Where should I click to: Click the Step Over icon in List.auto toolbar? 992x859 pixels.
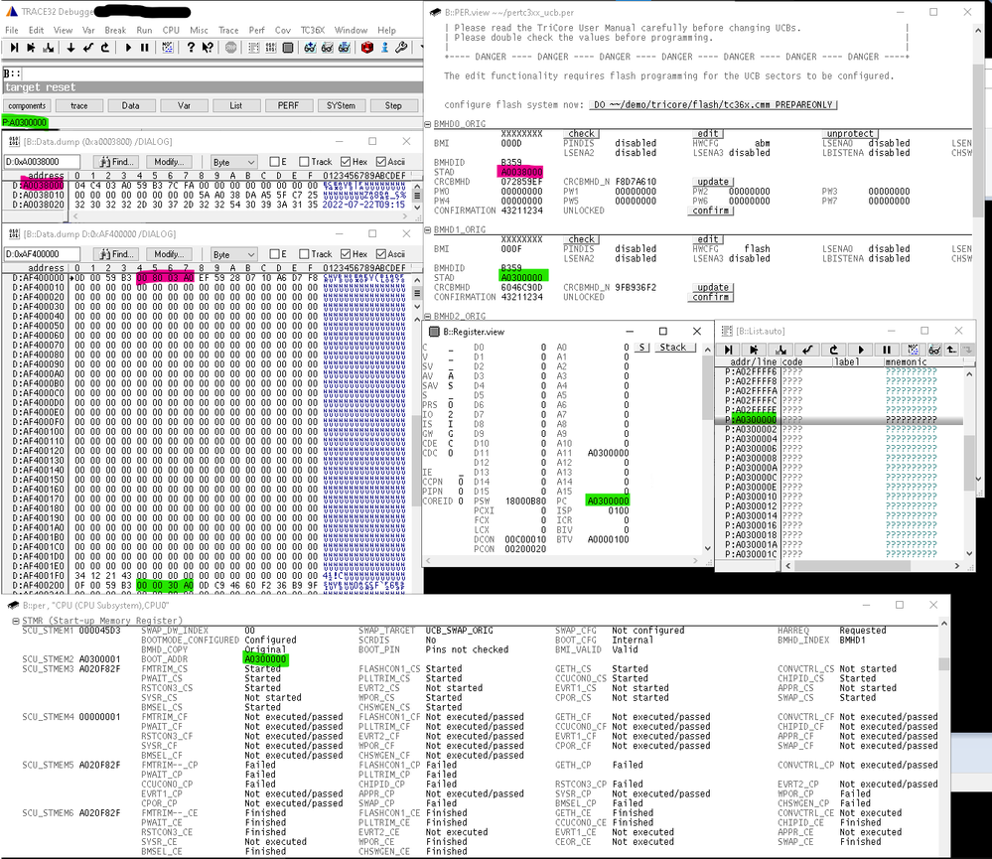tap(754, 350)
